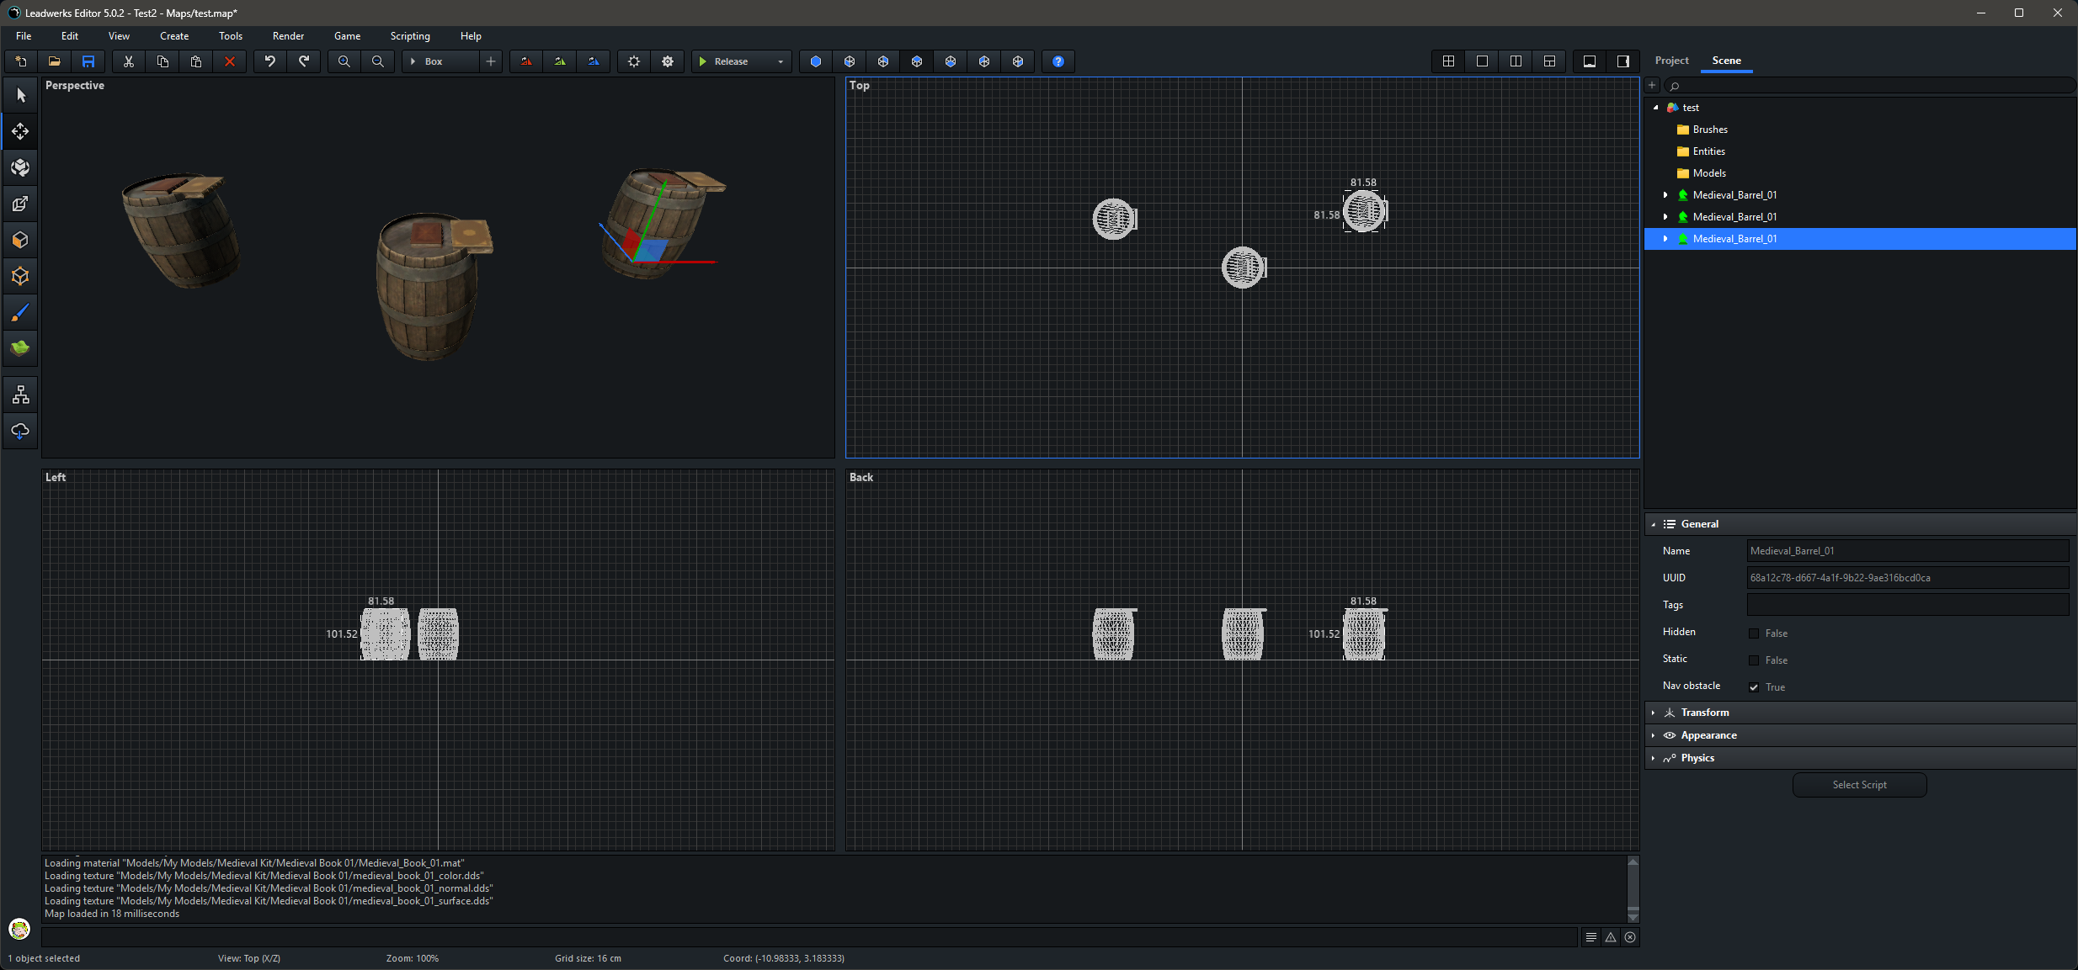Open the Scripting menu
The image size is (2078, 970).
409,36
